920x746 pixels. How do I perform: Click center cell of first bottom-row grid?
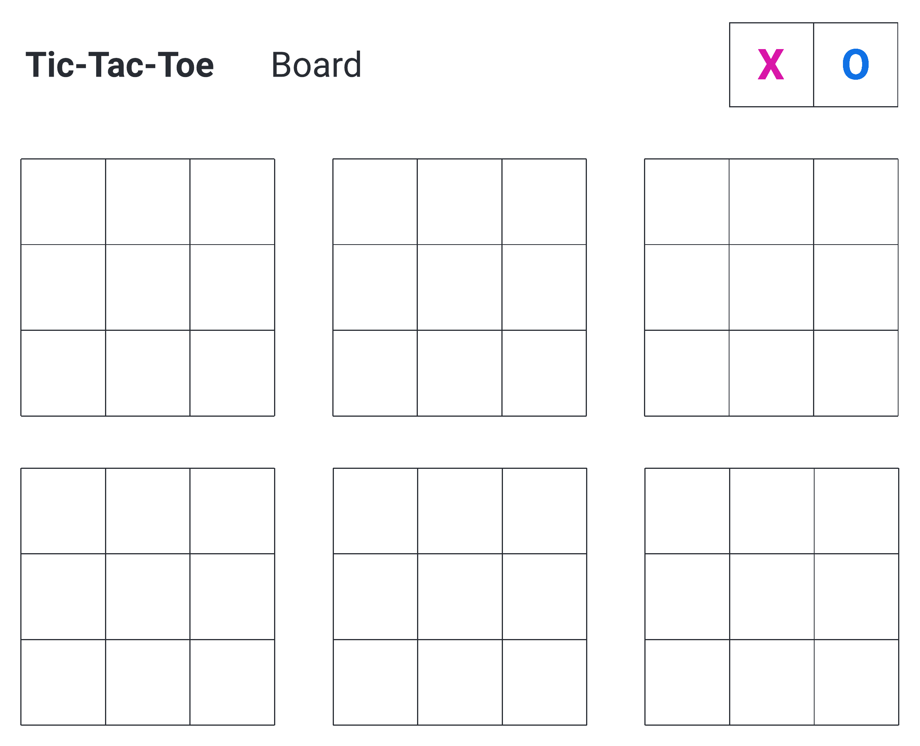pyautogui.click(x=147, y=596)
